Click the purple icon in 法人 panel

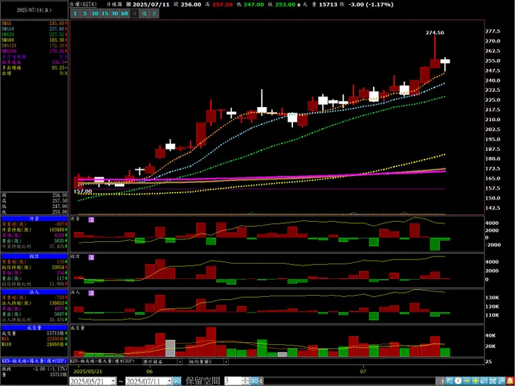pos(91,293)
